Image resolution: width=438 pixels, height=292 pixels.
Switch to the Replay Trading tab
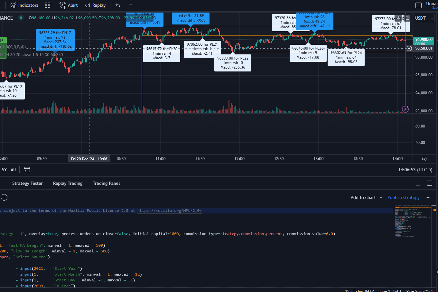click(x=68, y=183)
